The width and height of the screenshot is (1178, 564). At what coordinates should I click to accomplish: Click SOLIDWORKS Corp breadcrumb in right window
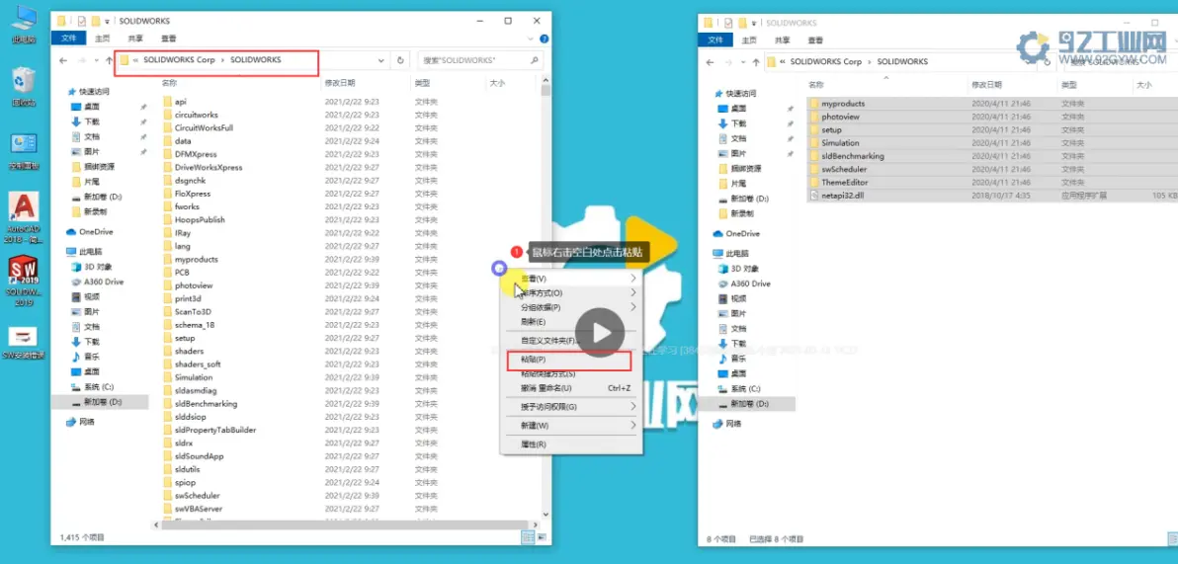(825, 61)
